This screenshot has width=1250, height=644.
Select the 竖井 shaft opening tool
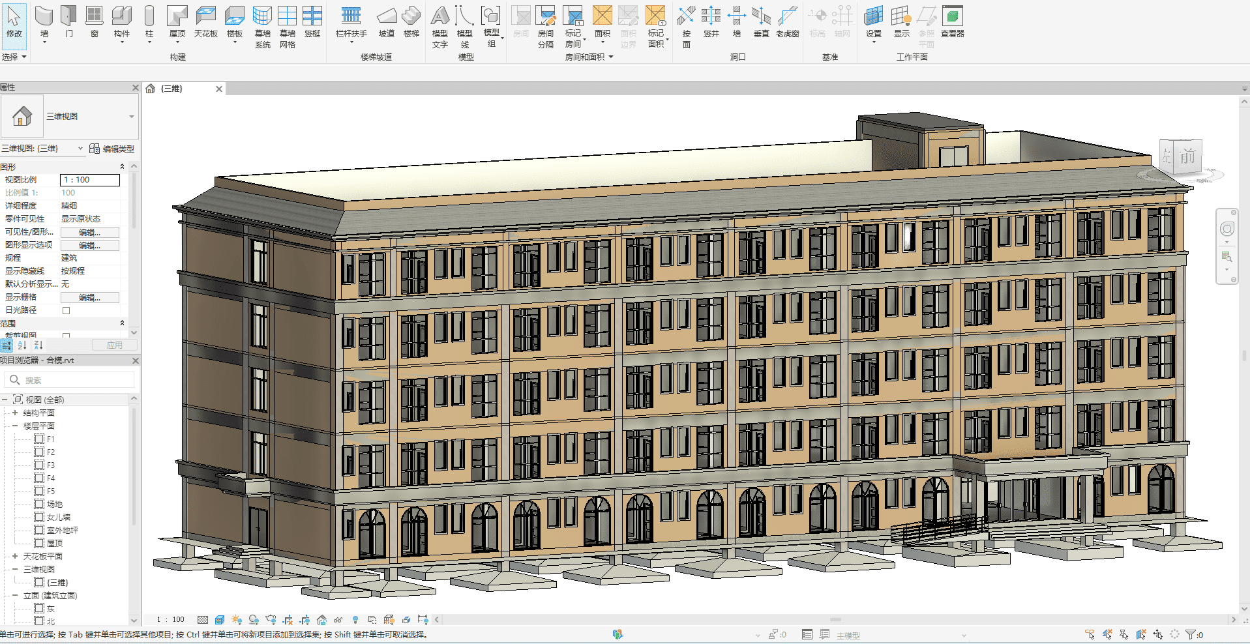coord(711,21)
